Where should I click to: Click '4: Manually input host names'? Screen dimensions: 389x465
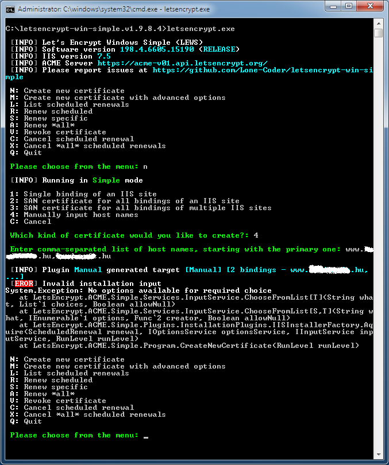pos(74,215)
